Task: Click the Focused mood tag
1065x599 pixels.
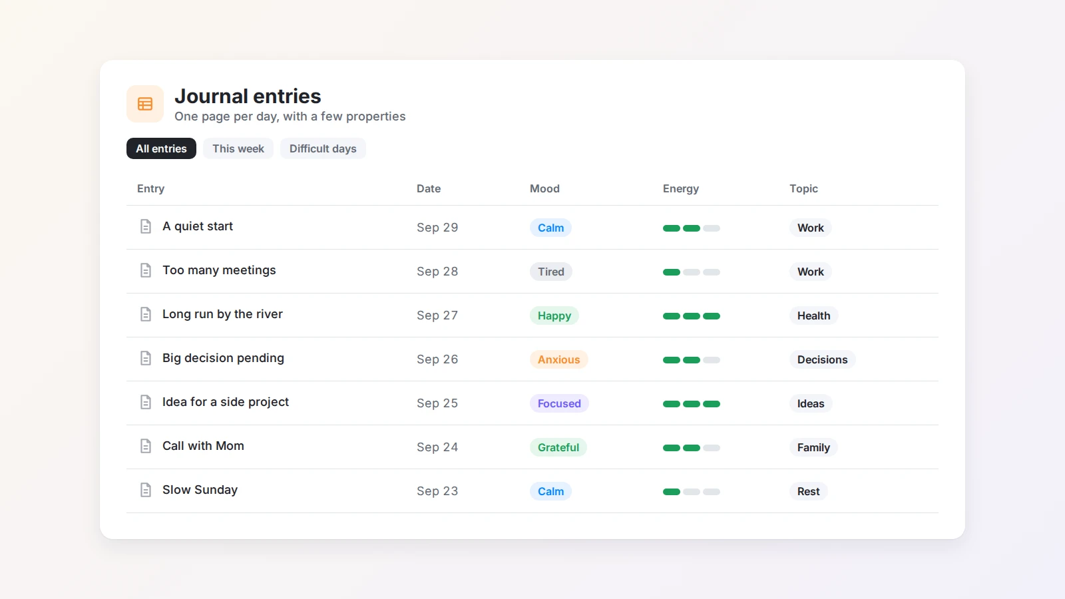Action: point(559,403)
